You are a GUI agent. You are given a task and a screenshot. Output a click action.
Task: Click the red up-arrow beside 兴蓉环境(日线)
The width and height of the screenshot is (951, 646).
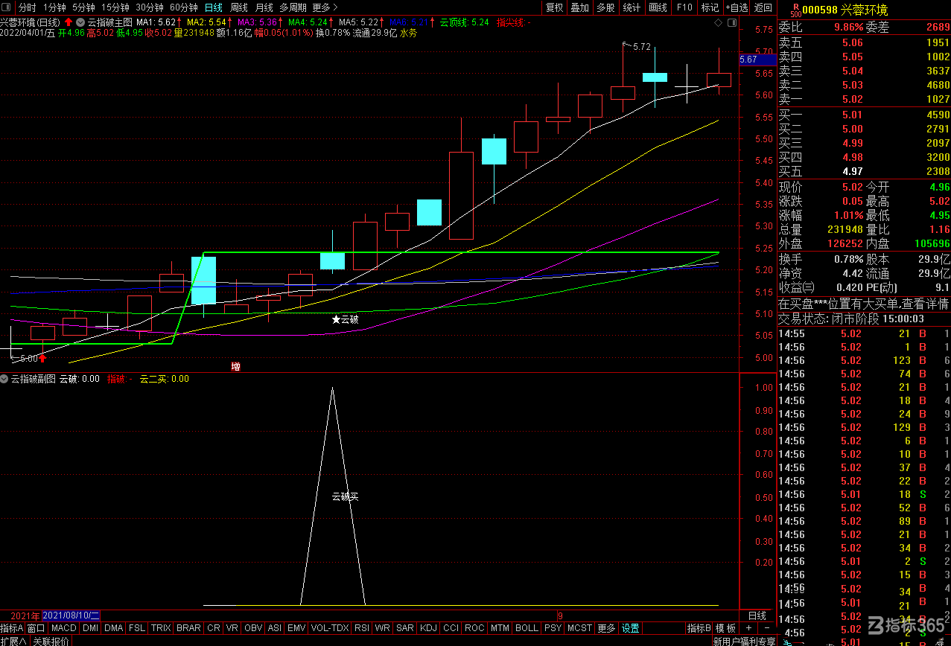point(69,22)
